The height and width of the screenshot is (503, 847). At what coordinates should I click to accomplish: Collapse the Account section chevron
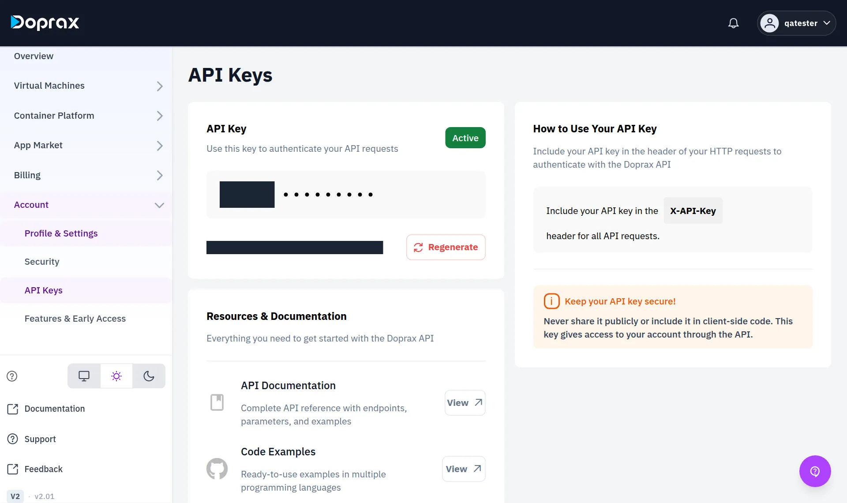(x=159, y=205)
